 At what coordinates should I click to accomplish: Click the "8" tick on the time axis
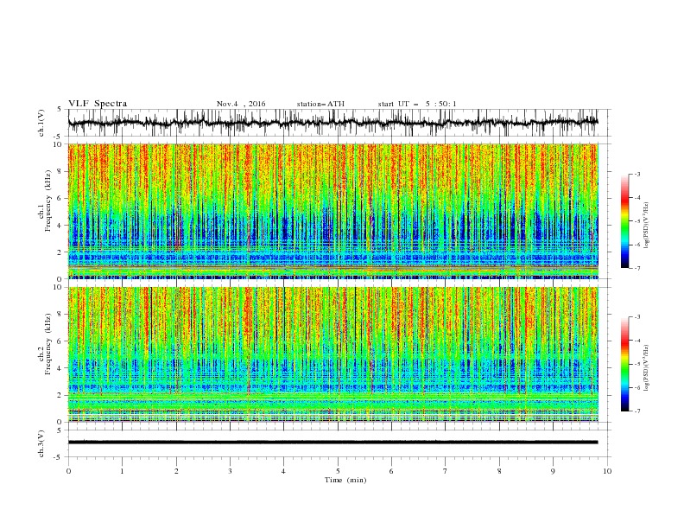coord(499,471)
